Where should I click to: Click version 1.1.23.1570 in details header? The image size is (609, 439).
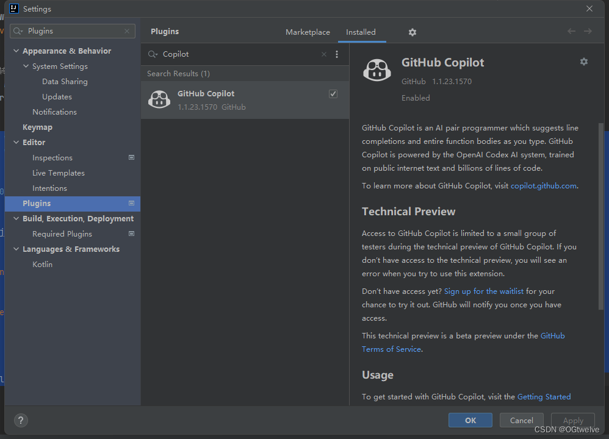[x=452, y=82]
